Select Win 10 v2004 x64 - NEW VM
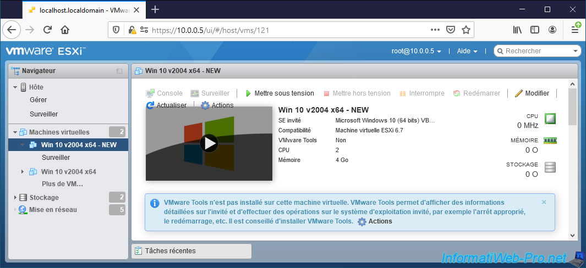This screenshot has width=586, height=268. pos(79,145)
